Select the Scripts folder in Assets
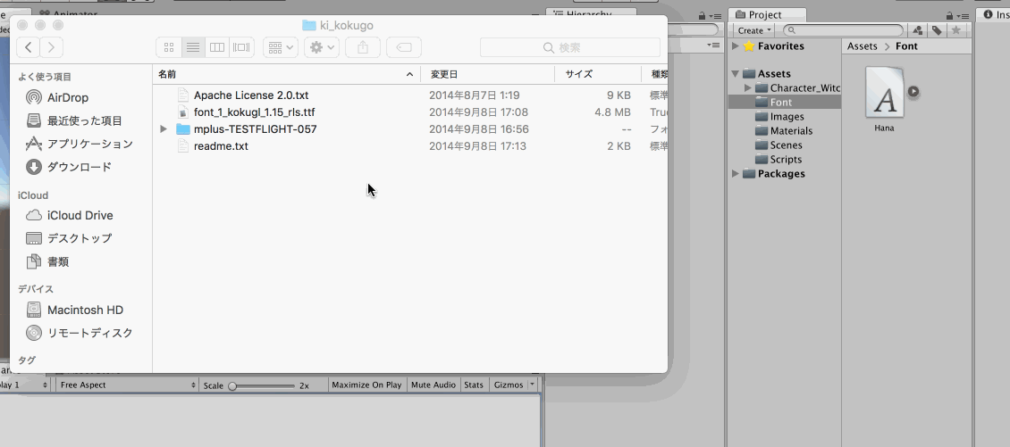Viewport: 1010px width, 447px height. [787, 160]
